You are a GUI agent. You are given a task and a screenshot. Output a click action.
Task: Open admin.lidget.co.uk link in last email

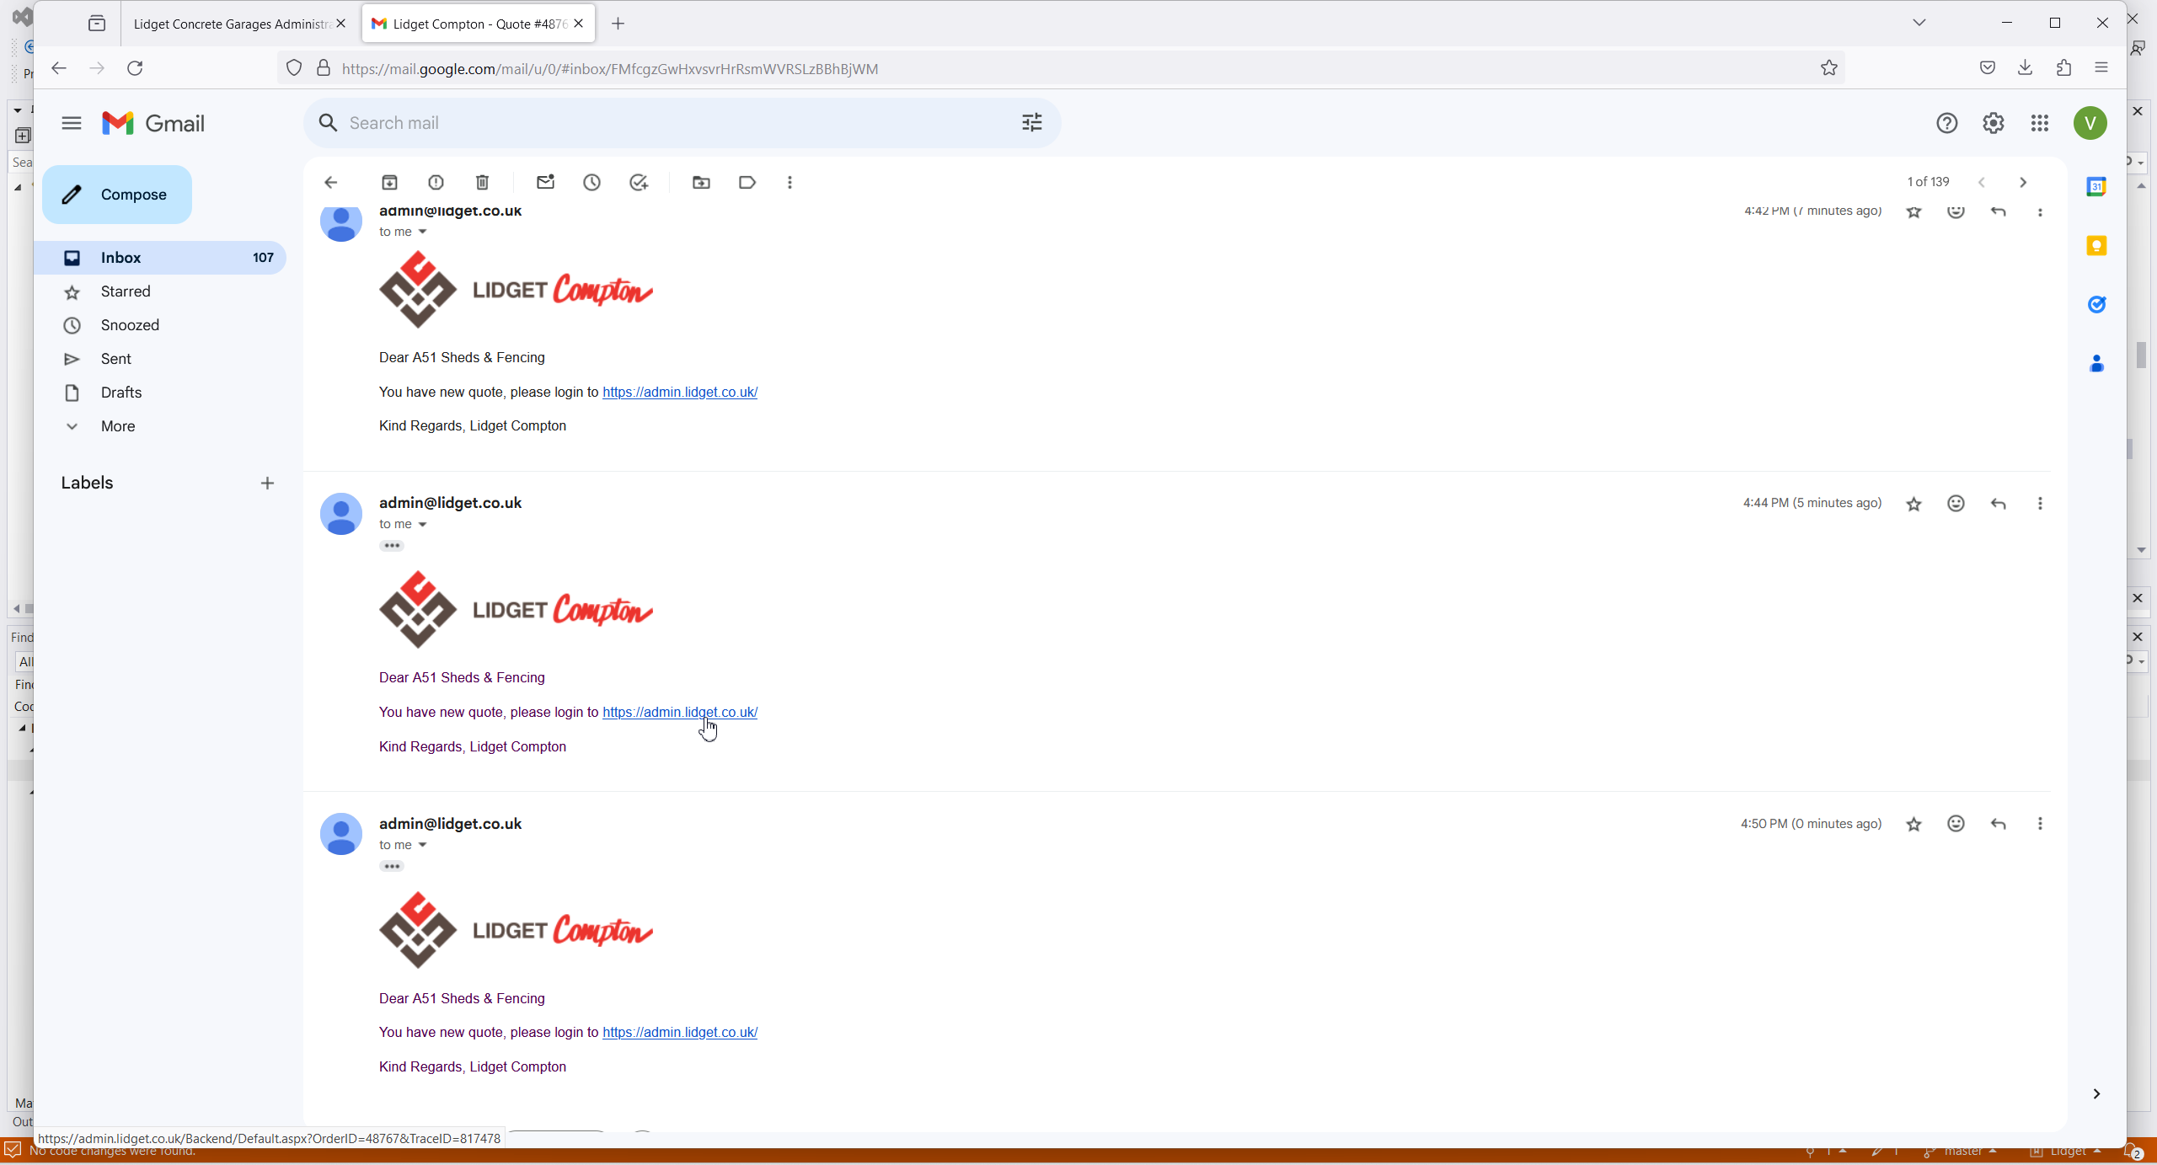[679, 1032]
